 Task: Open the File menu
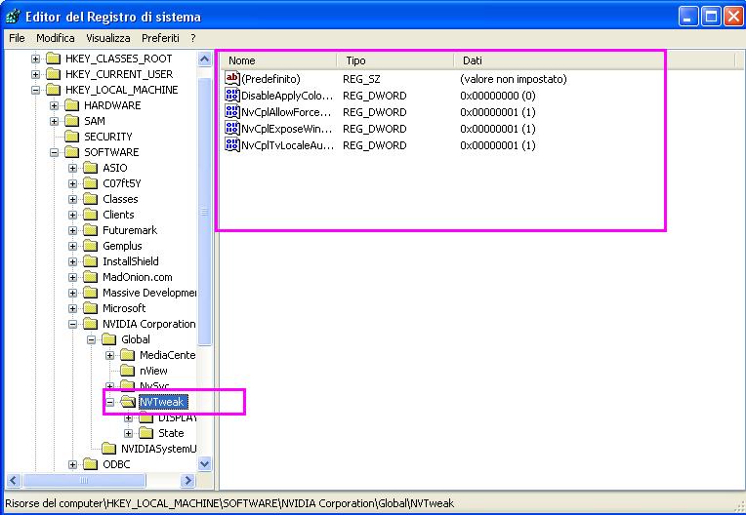click(x=17, y=38)
